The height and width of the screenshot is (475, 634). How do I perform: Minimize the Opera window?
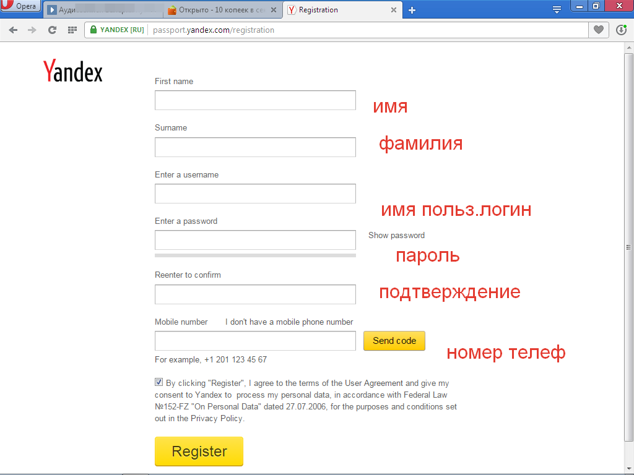point(580,6)
